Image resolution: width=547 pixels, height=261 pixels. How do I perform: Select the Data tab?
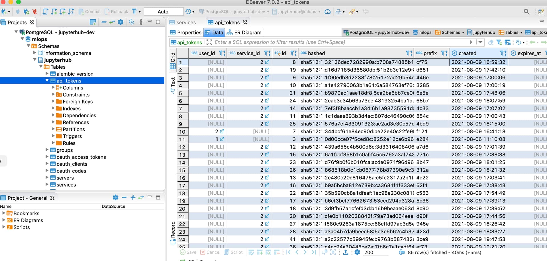tap(214, 32)
